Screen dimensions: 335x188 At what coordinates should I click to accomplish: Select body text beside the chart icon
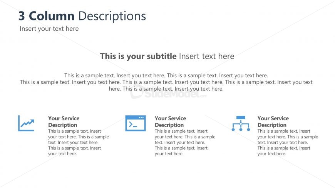coord(79,142)
